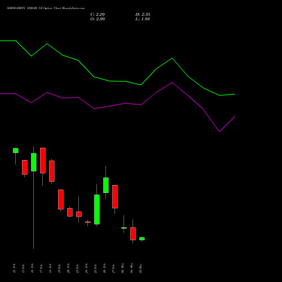The height and width of the screenshot is (282, 282).
Task: Select the red candle for 18 Feb
Action: coord(52,171)
